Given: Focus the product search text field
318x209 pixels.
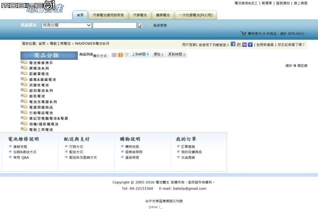Looking at the screenshot, I should click(x=114, y=25).
